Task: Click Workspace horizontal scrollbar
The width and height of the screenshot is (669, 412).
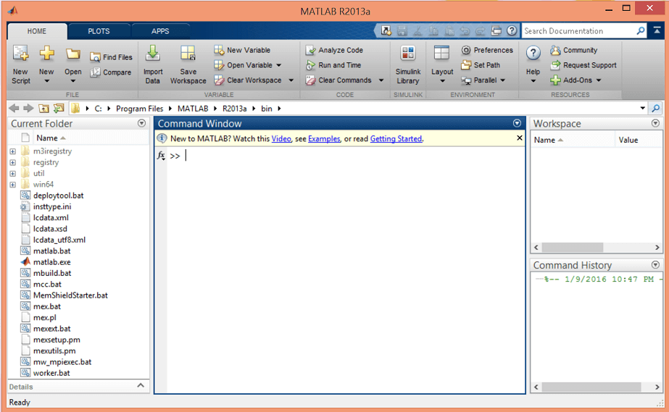Action: [x=572, y=247]
